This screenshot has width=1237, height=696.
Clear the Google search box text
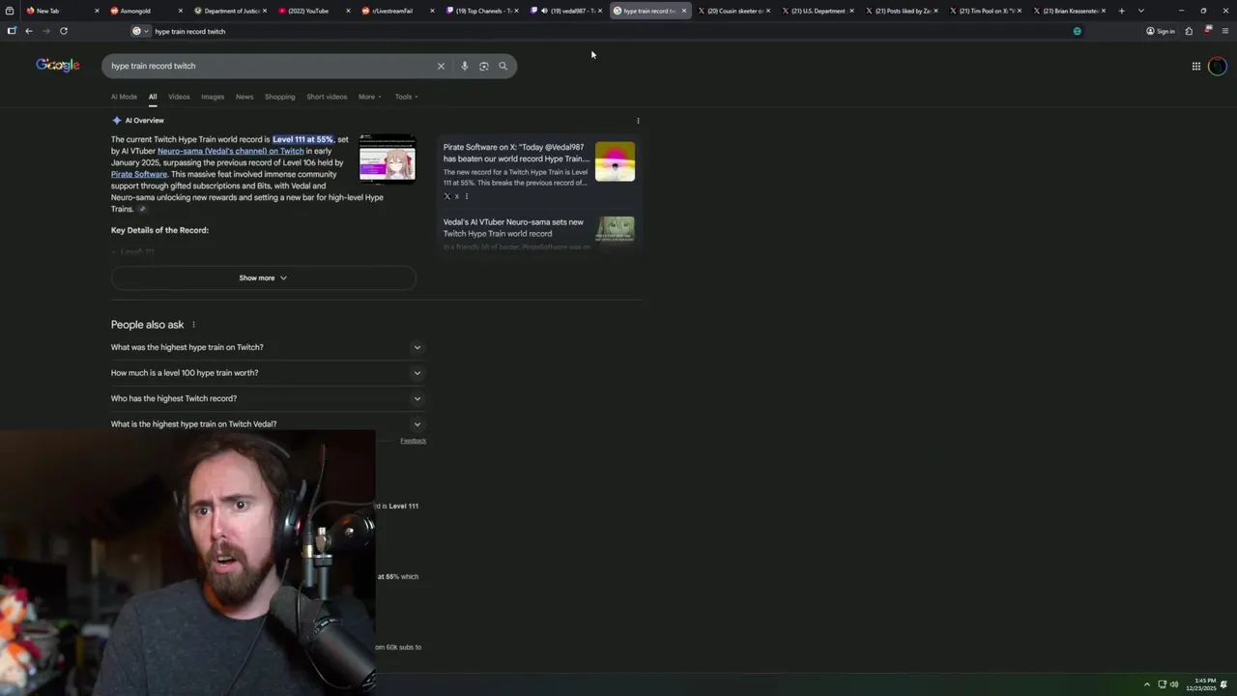point(441,66)
